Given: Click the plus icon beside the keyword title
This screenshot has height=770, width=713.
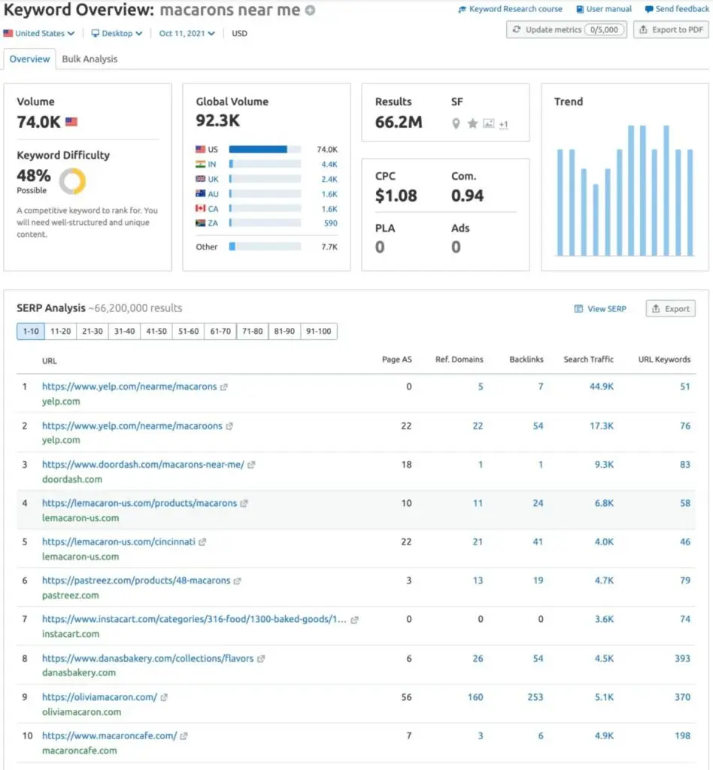Looking at the screenshot, I should pos(311,11).
